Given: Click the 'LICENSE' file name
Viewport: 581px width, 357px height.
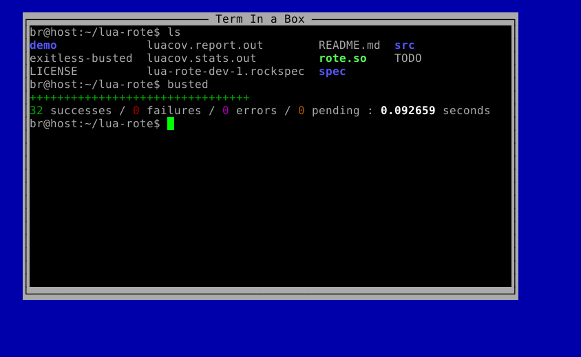Looking at the screenshot, I should pyautogui.click(x=54, y=71).
